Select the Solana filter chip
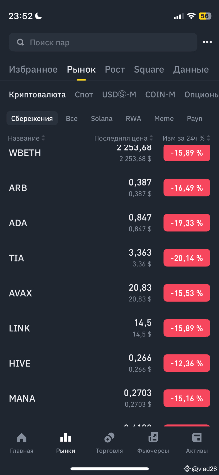This screenshot has width=219, height=475. 102,118
